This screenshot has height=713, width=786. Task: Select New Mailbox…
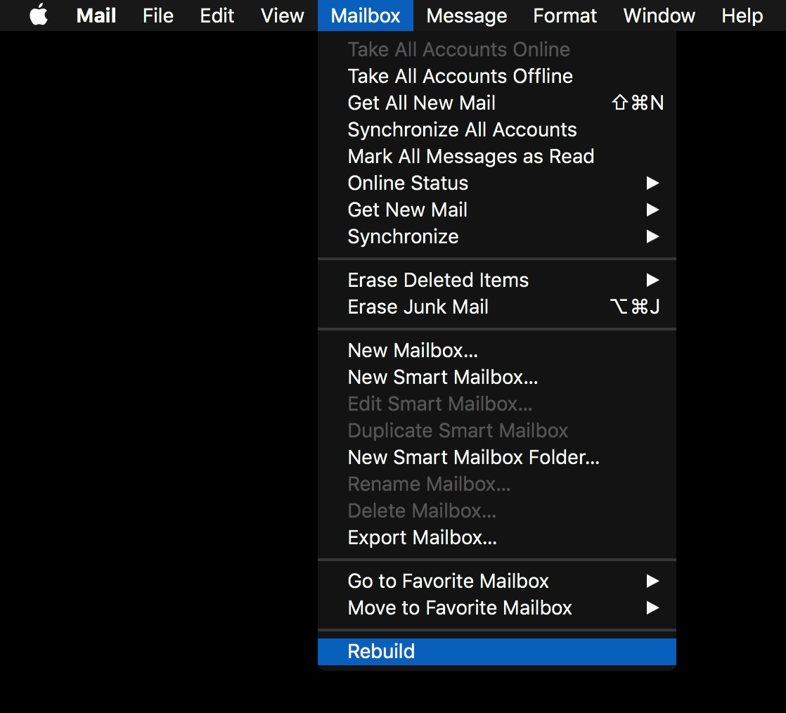pos(497,350)
